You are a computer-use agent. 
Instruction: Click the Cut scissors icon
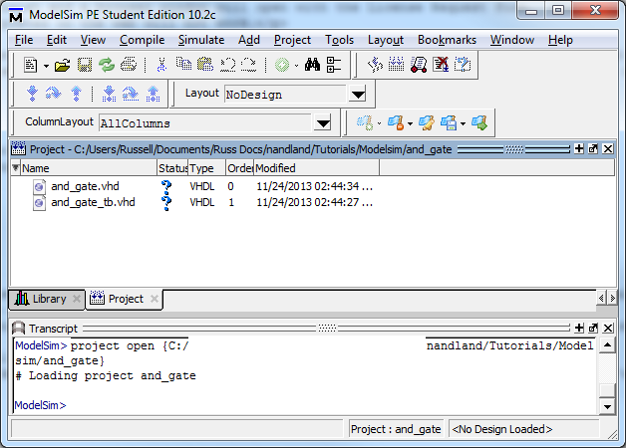(161, 65)
